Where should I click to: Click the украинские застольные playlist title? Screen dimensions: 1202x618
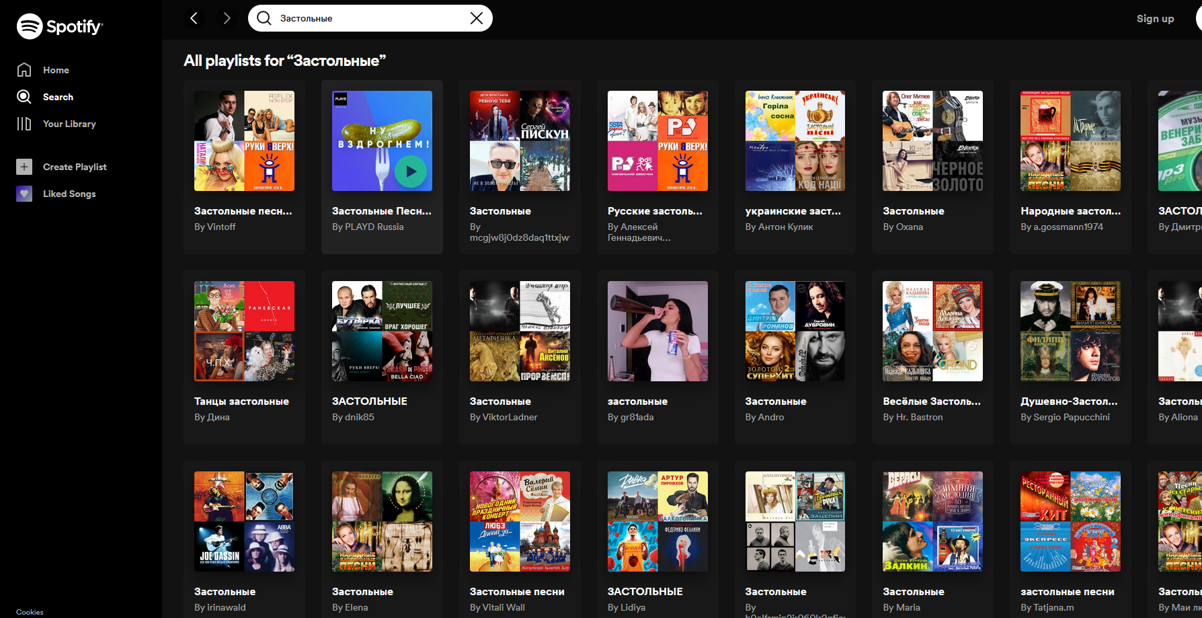click(x=793, y=211)
